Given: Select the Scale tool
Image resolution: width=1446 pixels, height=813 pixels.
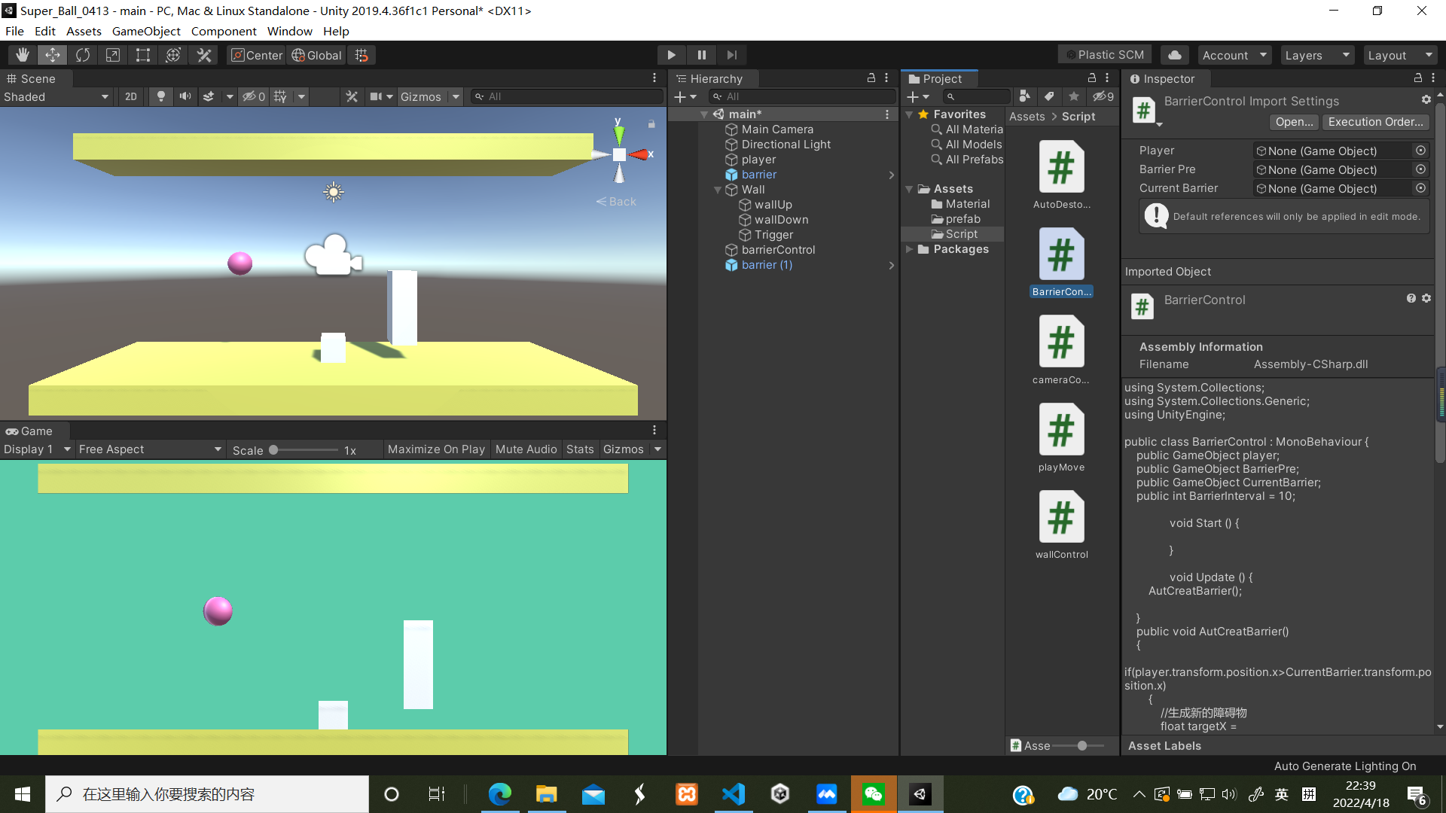Looking at the screenshot, I should pyautogui.click(x=113, y=55).
